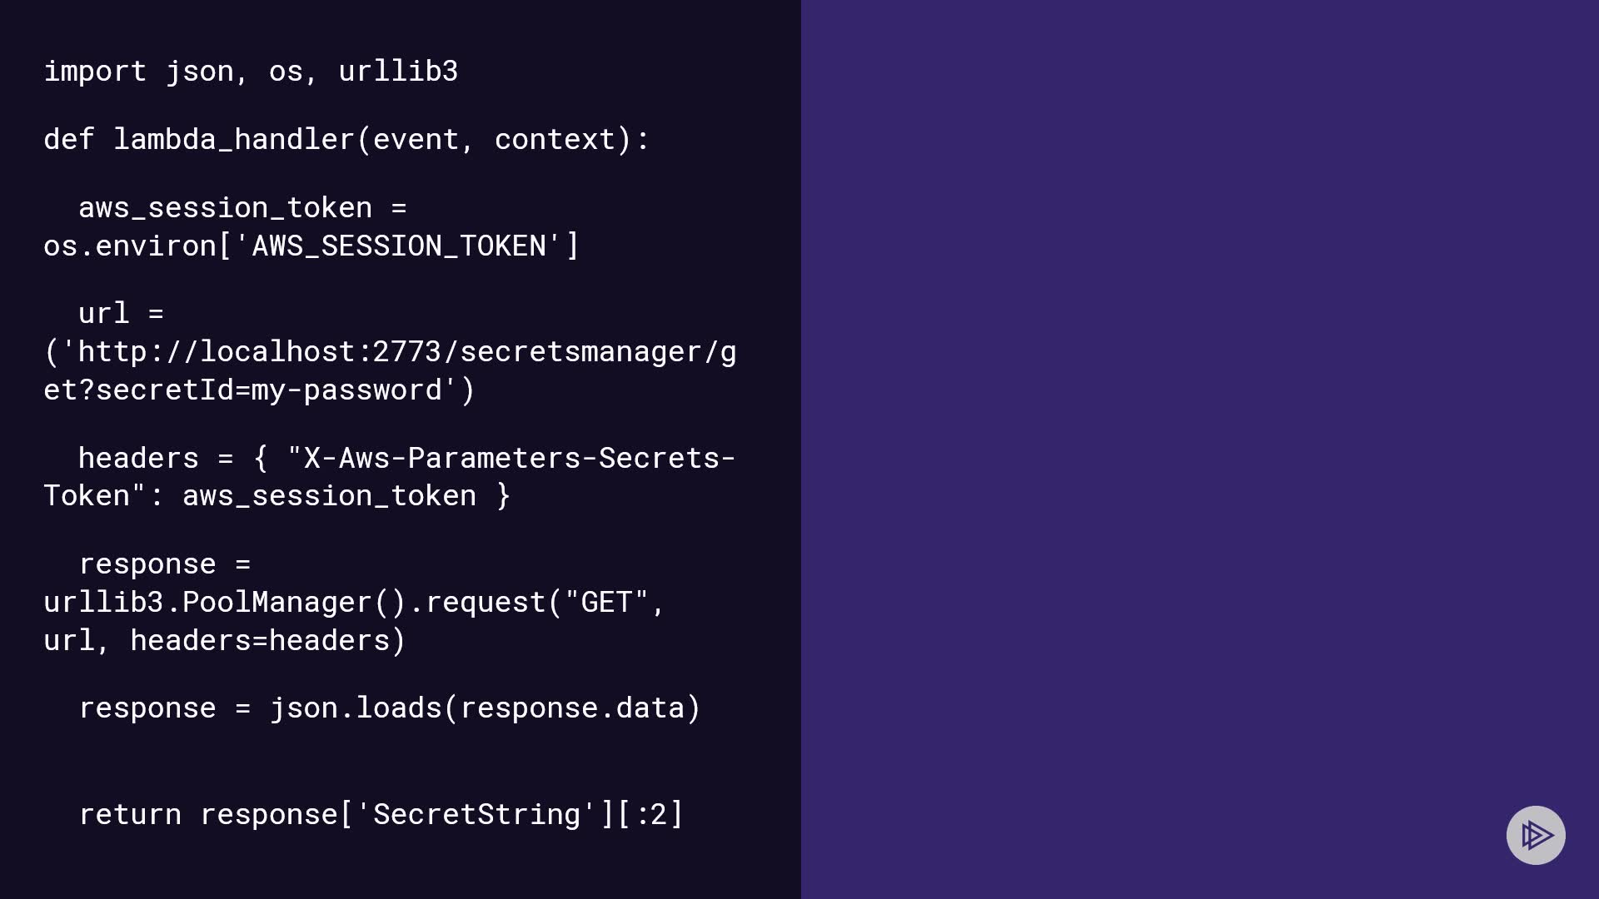The image size is (1599, 899).
Task: Click the word 'urllib3' in the import statement
Action: [398, 72]
